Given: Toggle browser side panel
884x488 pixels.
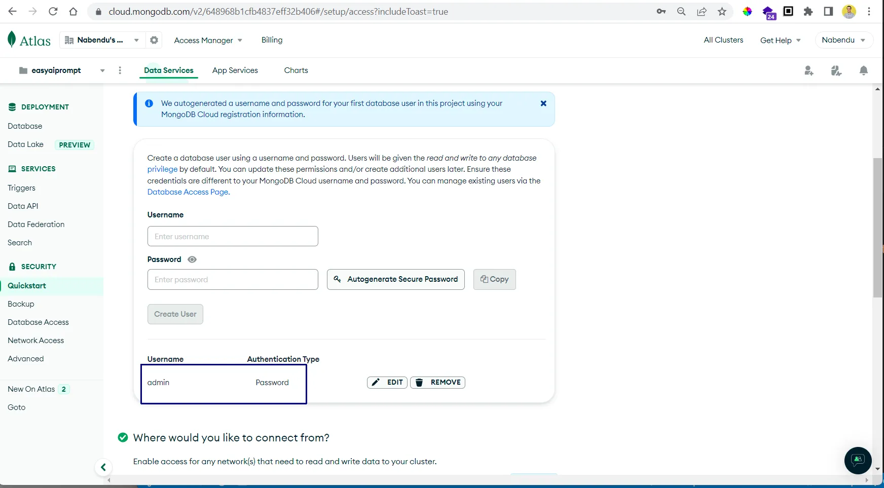Looking at the screenshot, I should (x=828, y=11).
